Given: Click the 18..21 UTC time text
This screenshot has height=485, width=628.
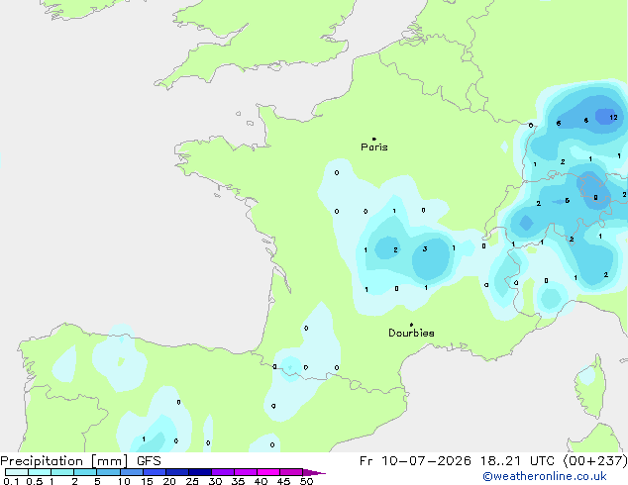Looking at the screenshot, I should 517,461.
